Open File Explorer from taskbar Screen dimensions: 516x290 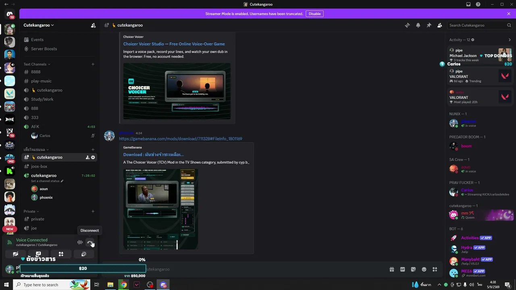110,285
